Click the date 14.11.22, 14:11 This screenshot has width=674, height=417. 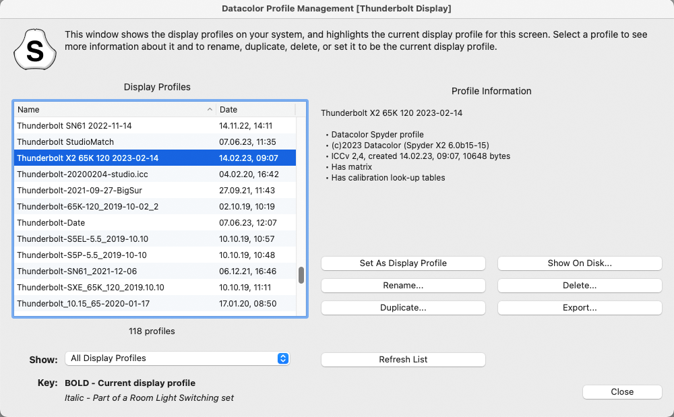click(x=245, y=126)
